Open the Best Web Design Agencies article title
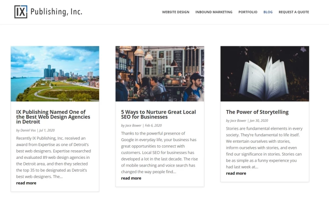The image size is (329, 197). click(x=53, y=117)
